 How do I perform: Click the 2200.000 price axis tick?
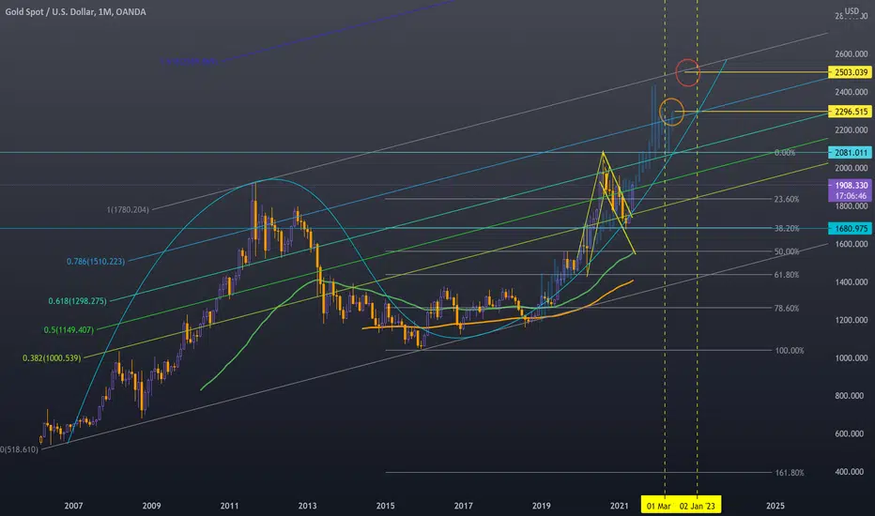tap(852, 130)
